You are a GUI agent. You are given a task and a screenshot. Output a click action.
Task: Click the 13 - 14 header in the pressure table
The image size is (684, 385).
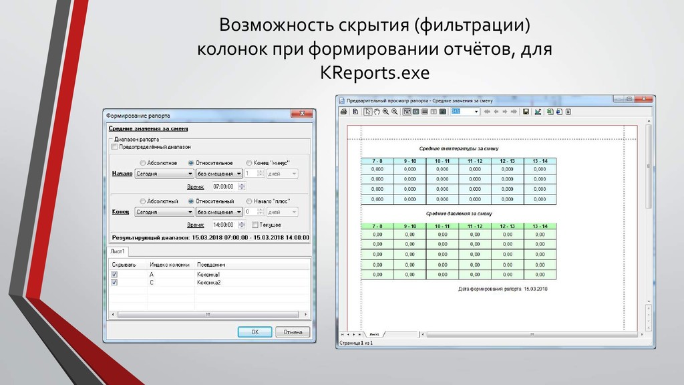coord(540,226)
